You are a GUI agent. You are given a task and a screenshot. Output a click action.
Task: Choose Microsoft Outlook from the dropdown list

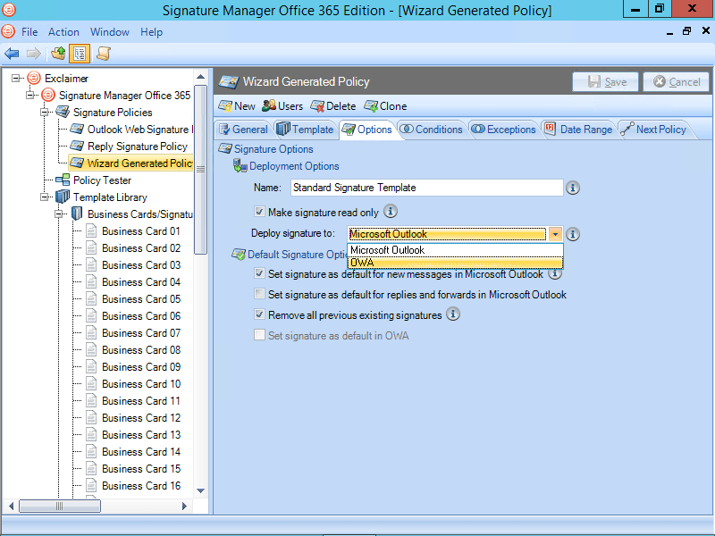(455, 250)
